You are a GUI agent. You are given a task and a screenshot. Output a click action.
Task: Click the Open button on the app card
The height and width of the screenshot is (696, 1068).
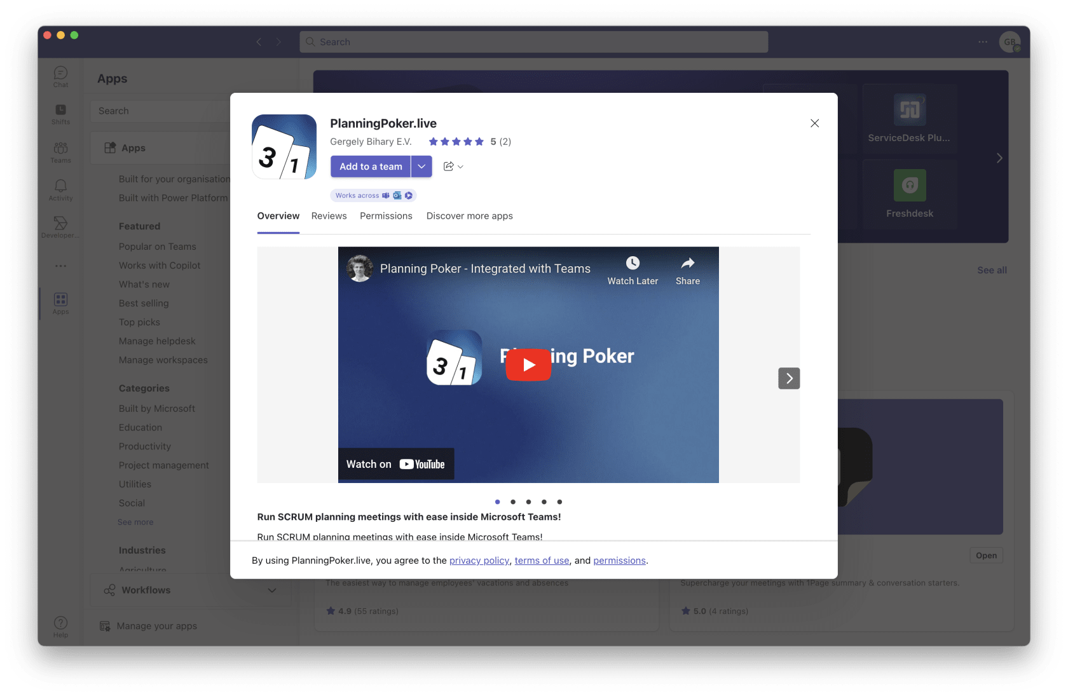click(986, 556)
